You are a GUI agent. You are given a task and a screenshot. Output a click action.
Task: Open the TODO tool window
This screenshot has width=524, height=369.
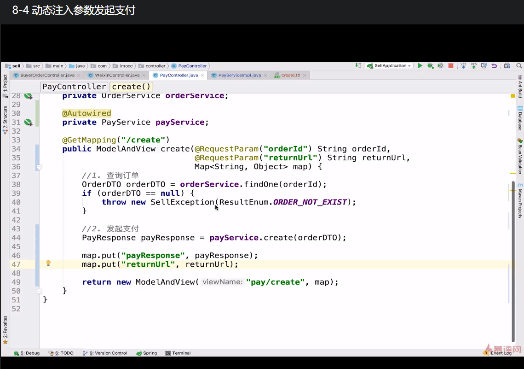point(61,353)
